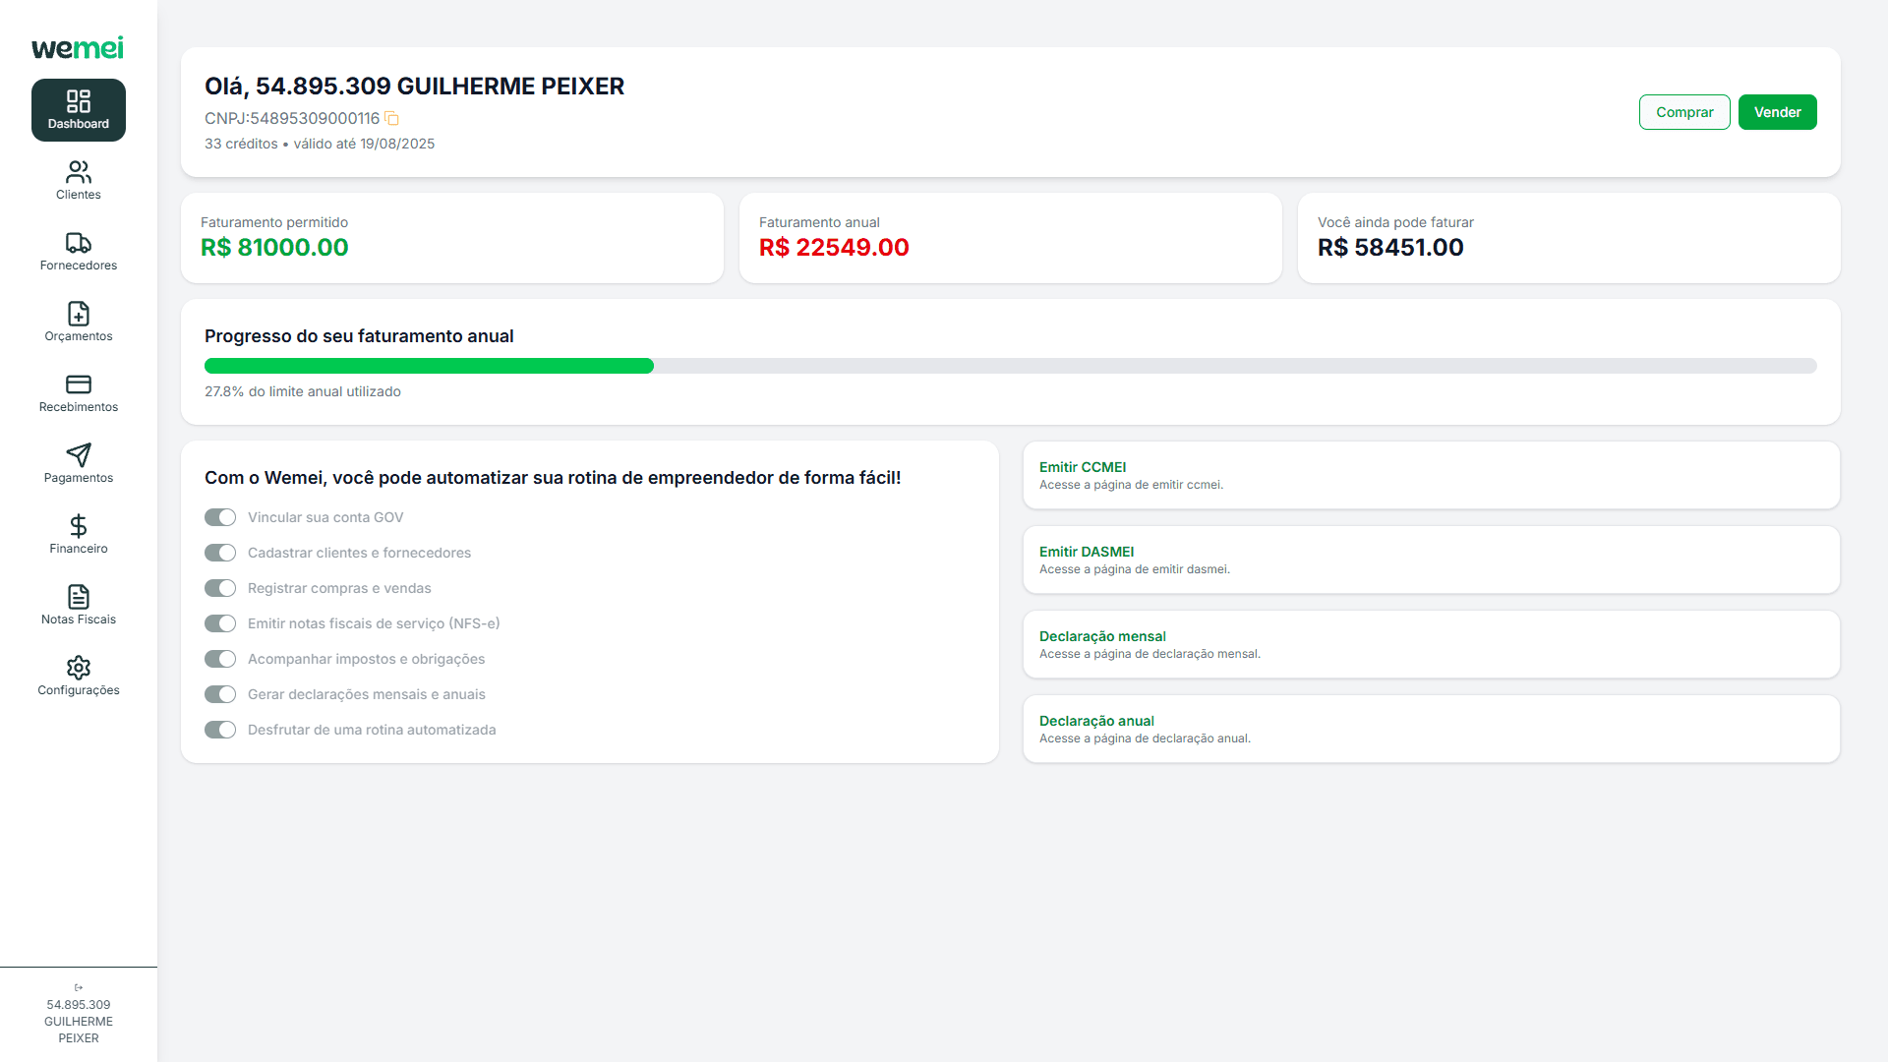Open the Dashboard panel icon

coord(79,101)
